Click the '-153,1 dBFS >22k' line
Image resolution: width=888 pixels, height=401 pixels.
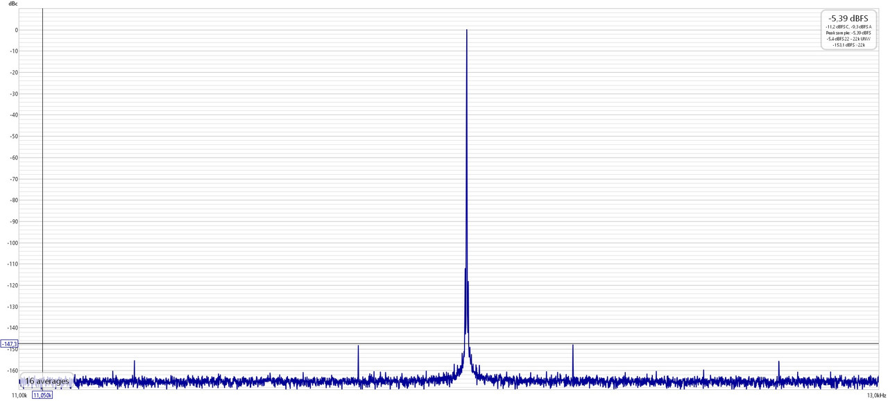tap(848, 45)
